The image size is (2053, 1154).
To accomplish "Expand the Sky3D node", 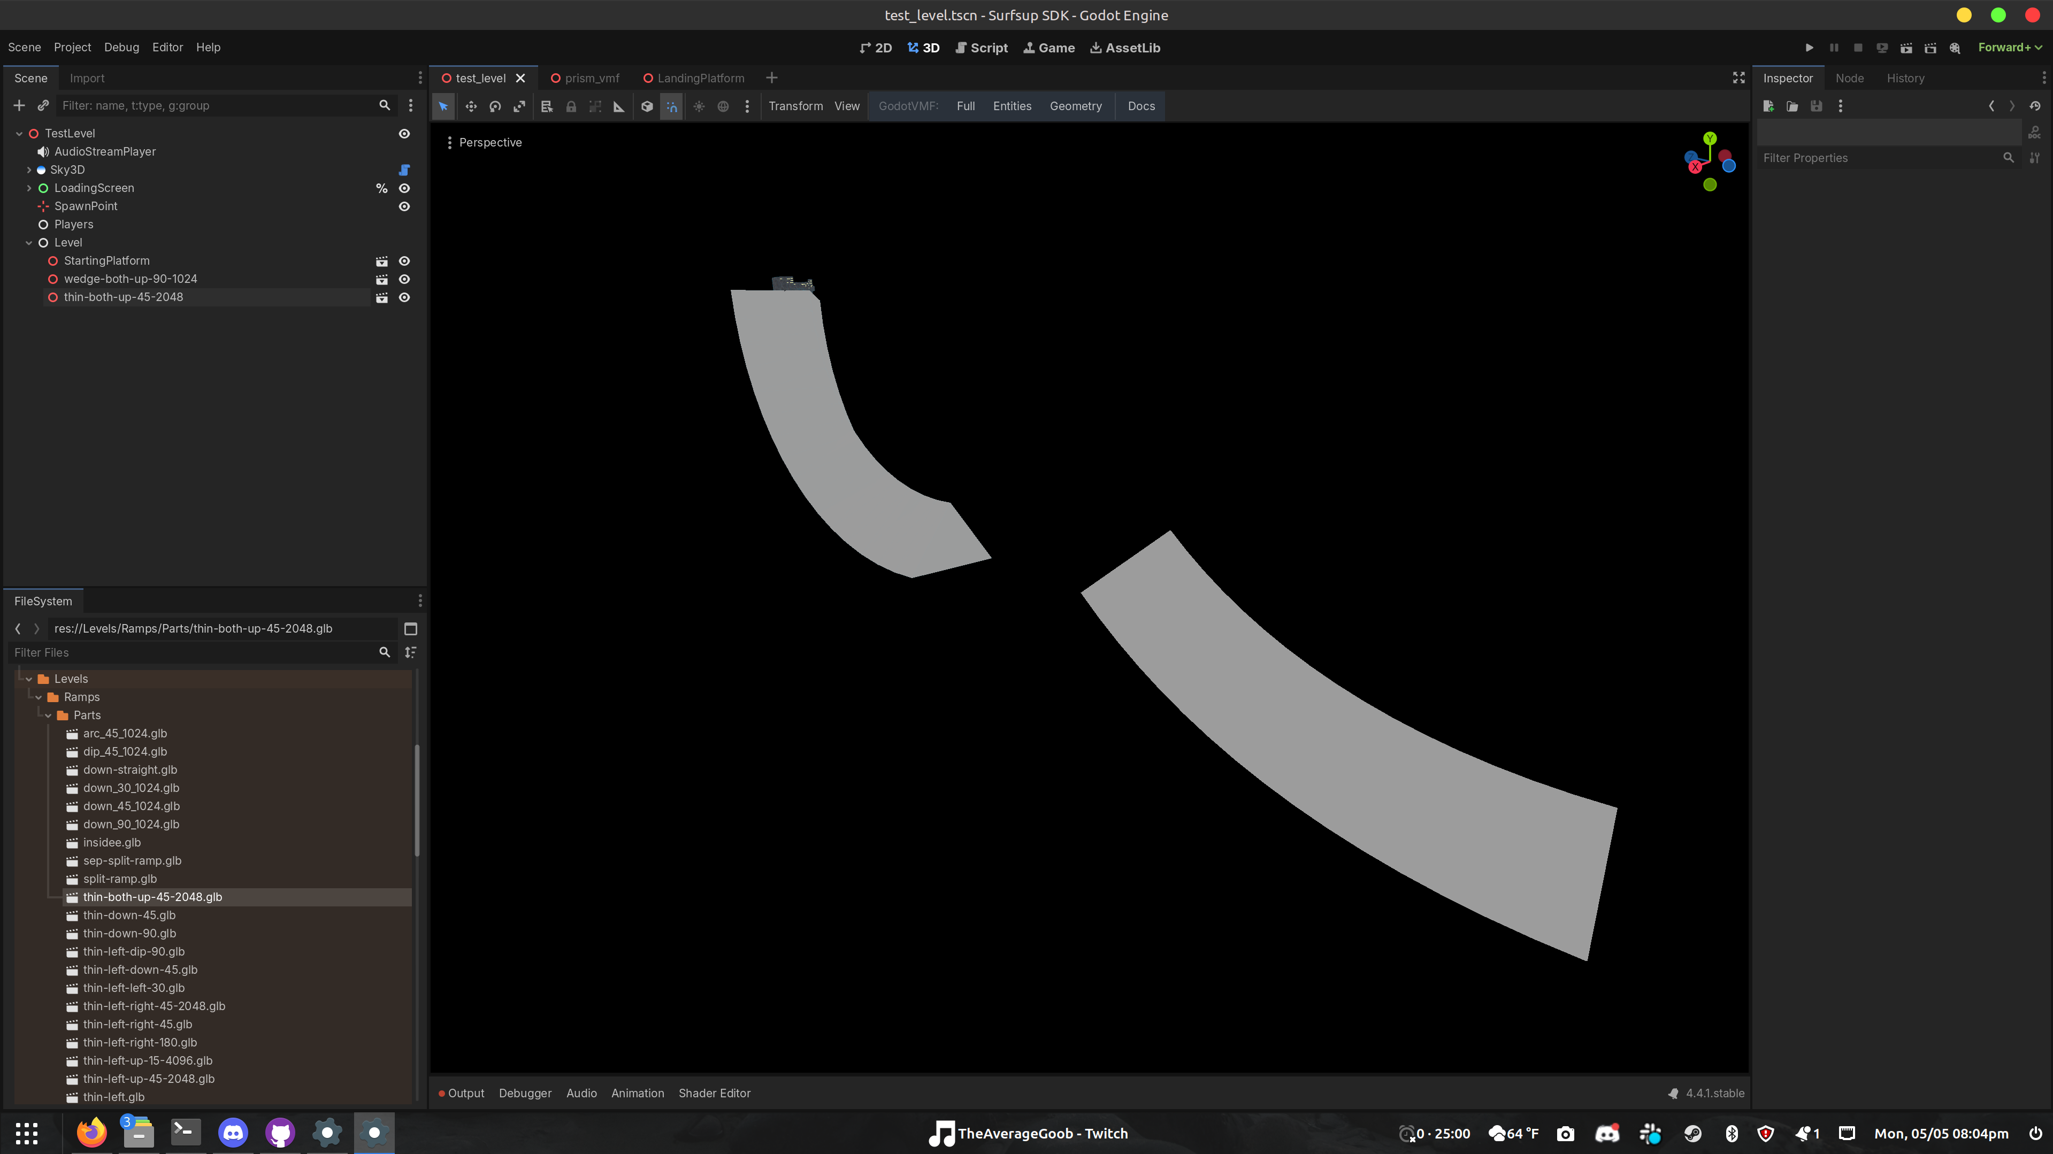I will pos(29,170).
